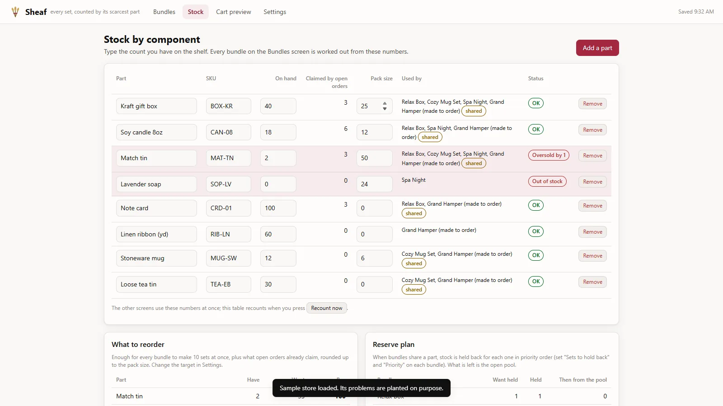Remove the Kraft gift box row
The width and height of the screenshot is (723, 406).
(x=592, y=104)
